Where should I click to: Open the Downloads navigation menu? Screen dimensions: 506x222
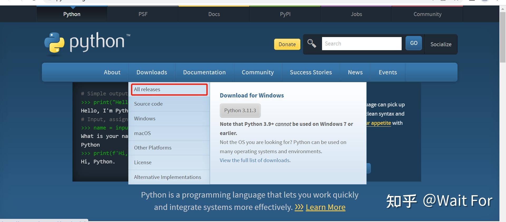click(152, 72)
